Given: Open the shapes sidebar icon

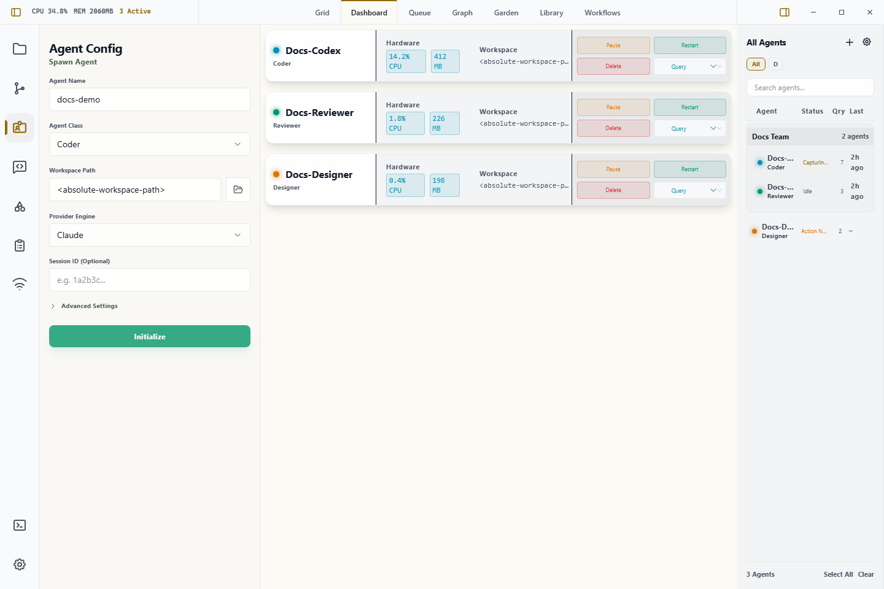Looking at the screenshot, I should [x=20, y=206].
